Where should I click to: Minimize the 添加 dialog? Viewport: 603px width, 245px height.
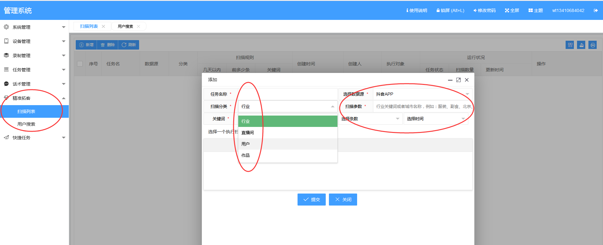point(450,80)
